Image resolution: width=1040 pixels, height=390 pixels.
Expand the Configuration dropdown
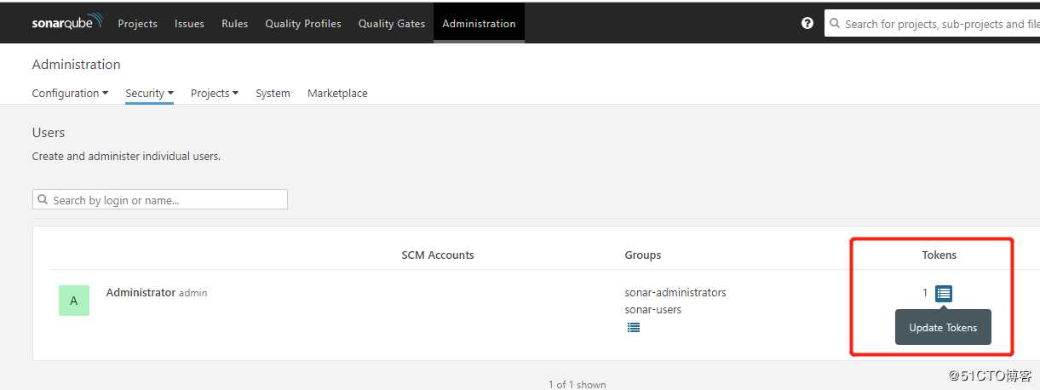(x=70, y=93)
